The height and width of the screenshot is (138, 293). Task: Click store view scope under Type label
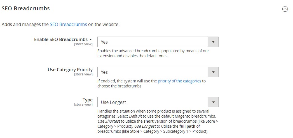83,104
